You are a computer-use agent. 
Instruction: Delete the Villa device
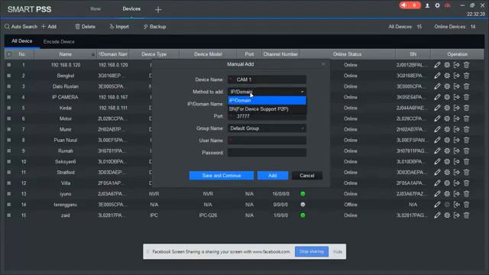[466, 183]
